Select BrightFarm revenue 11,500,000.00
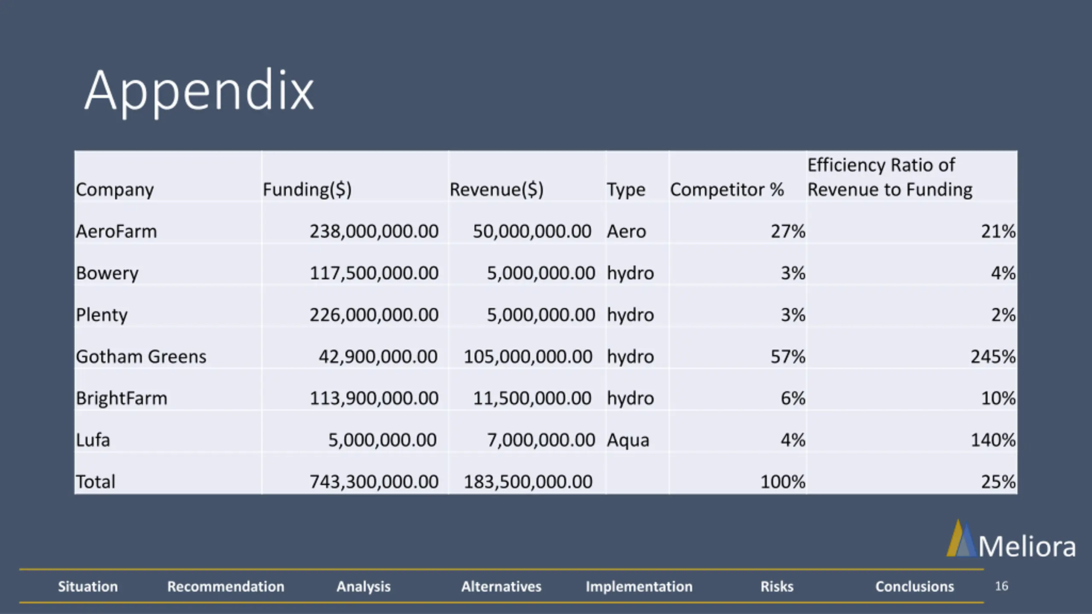This screenshot has width=1092, height=614. point(532,398)
